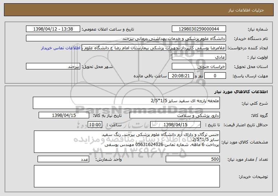This screenshot has height=196, width=278.
Task: Click the تعداد / مقدار مورد نیاز label
Action: click(x=248, y=159)
